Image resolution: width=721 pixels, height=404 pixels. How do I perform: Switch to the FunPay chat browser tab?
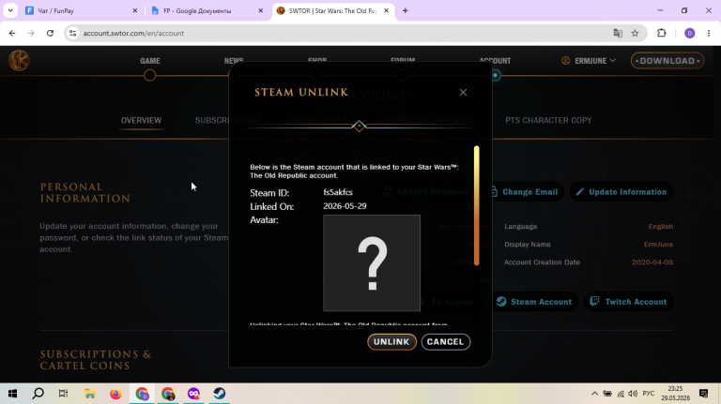pyautogui.click(x=81, y=10)
